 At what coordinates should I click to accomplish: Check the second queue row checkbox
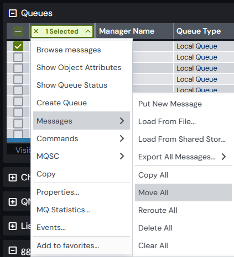pyautogui.click(x=18, y=57)
